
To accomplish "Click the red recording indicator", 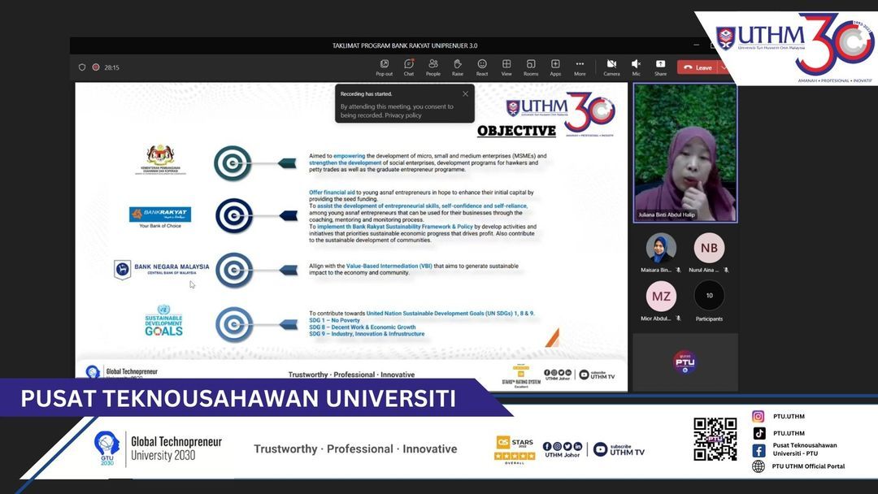I will coord(96,67).
